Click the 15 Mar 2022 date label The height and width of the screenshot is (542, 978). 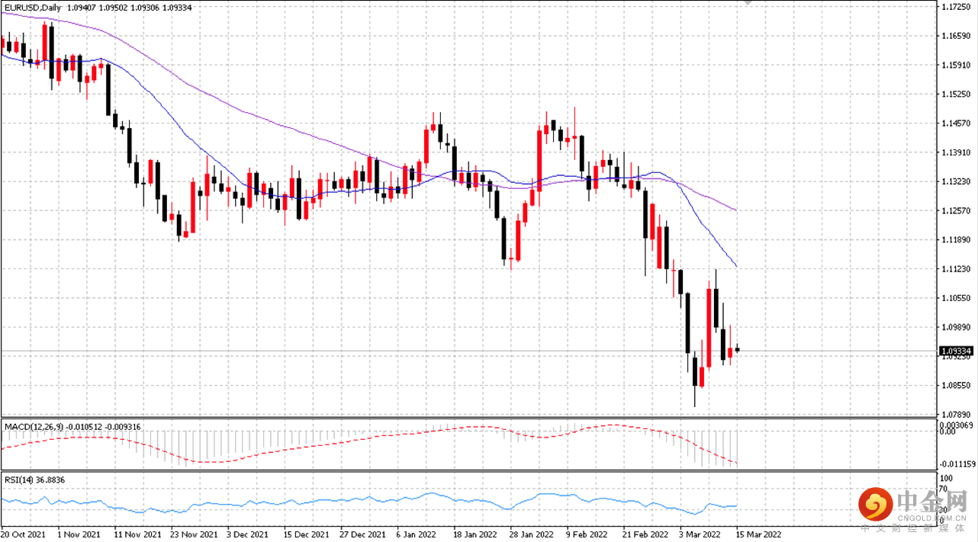tap(758, 535)
